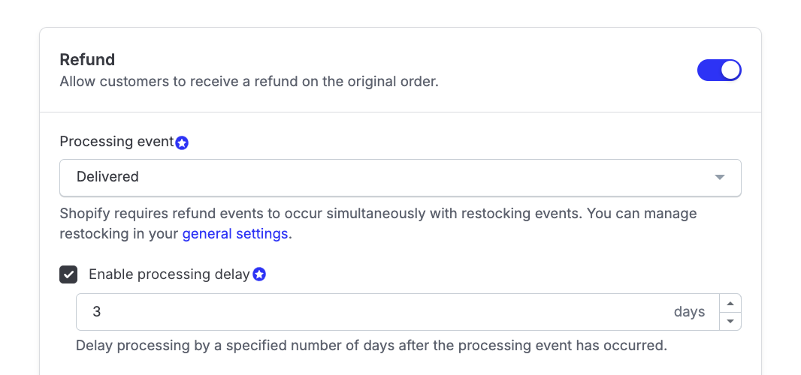Click the "Enable processing delay" label text
This screenshot has height=375, width=801.
[169, 274]
